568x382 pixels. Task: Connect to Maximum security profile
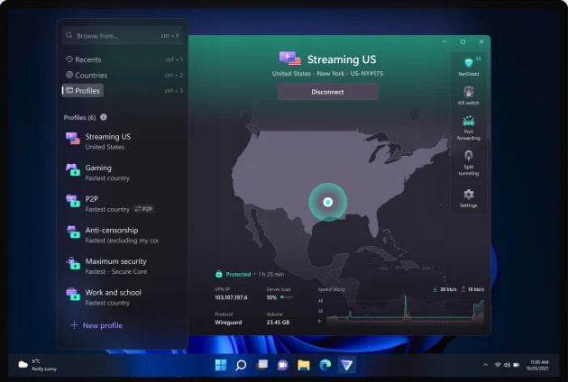click(x=123, y=266)
